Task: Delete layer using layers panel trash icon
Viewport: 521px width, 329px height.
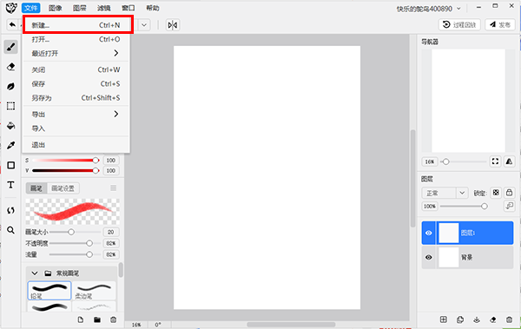Action: (509, 319)
